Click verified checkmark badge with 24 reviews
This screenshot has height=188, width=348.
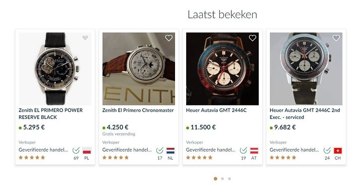coord(327,151)
